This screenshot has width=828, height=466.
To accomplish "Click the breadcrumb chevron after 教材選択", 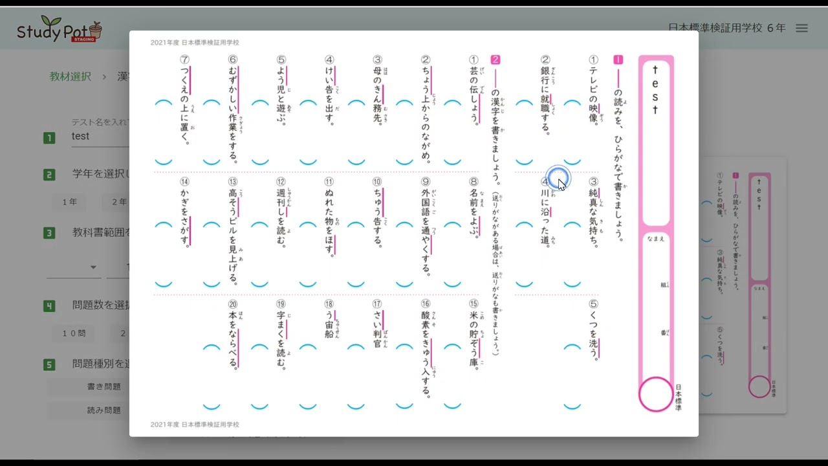I will [103, 76].
